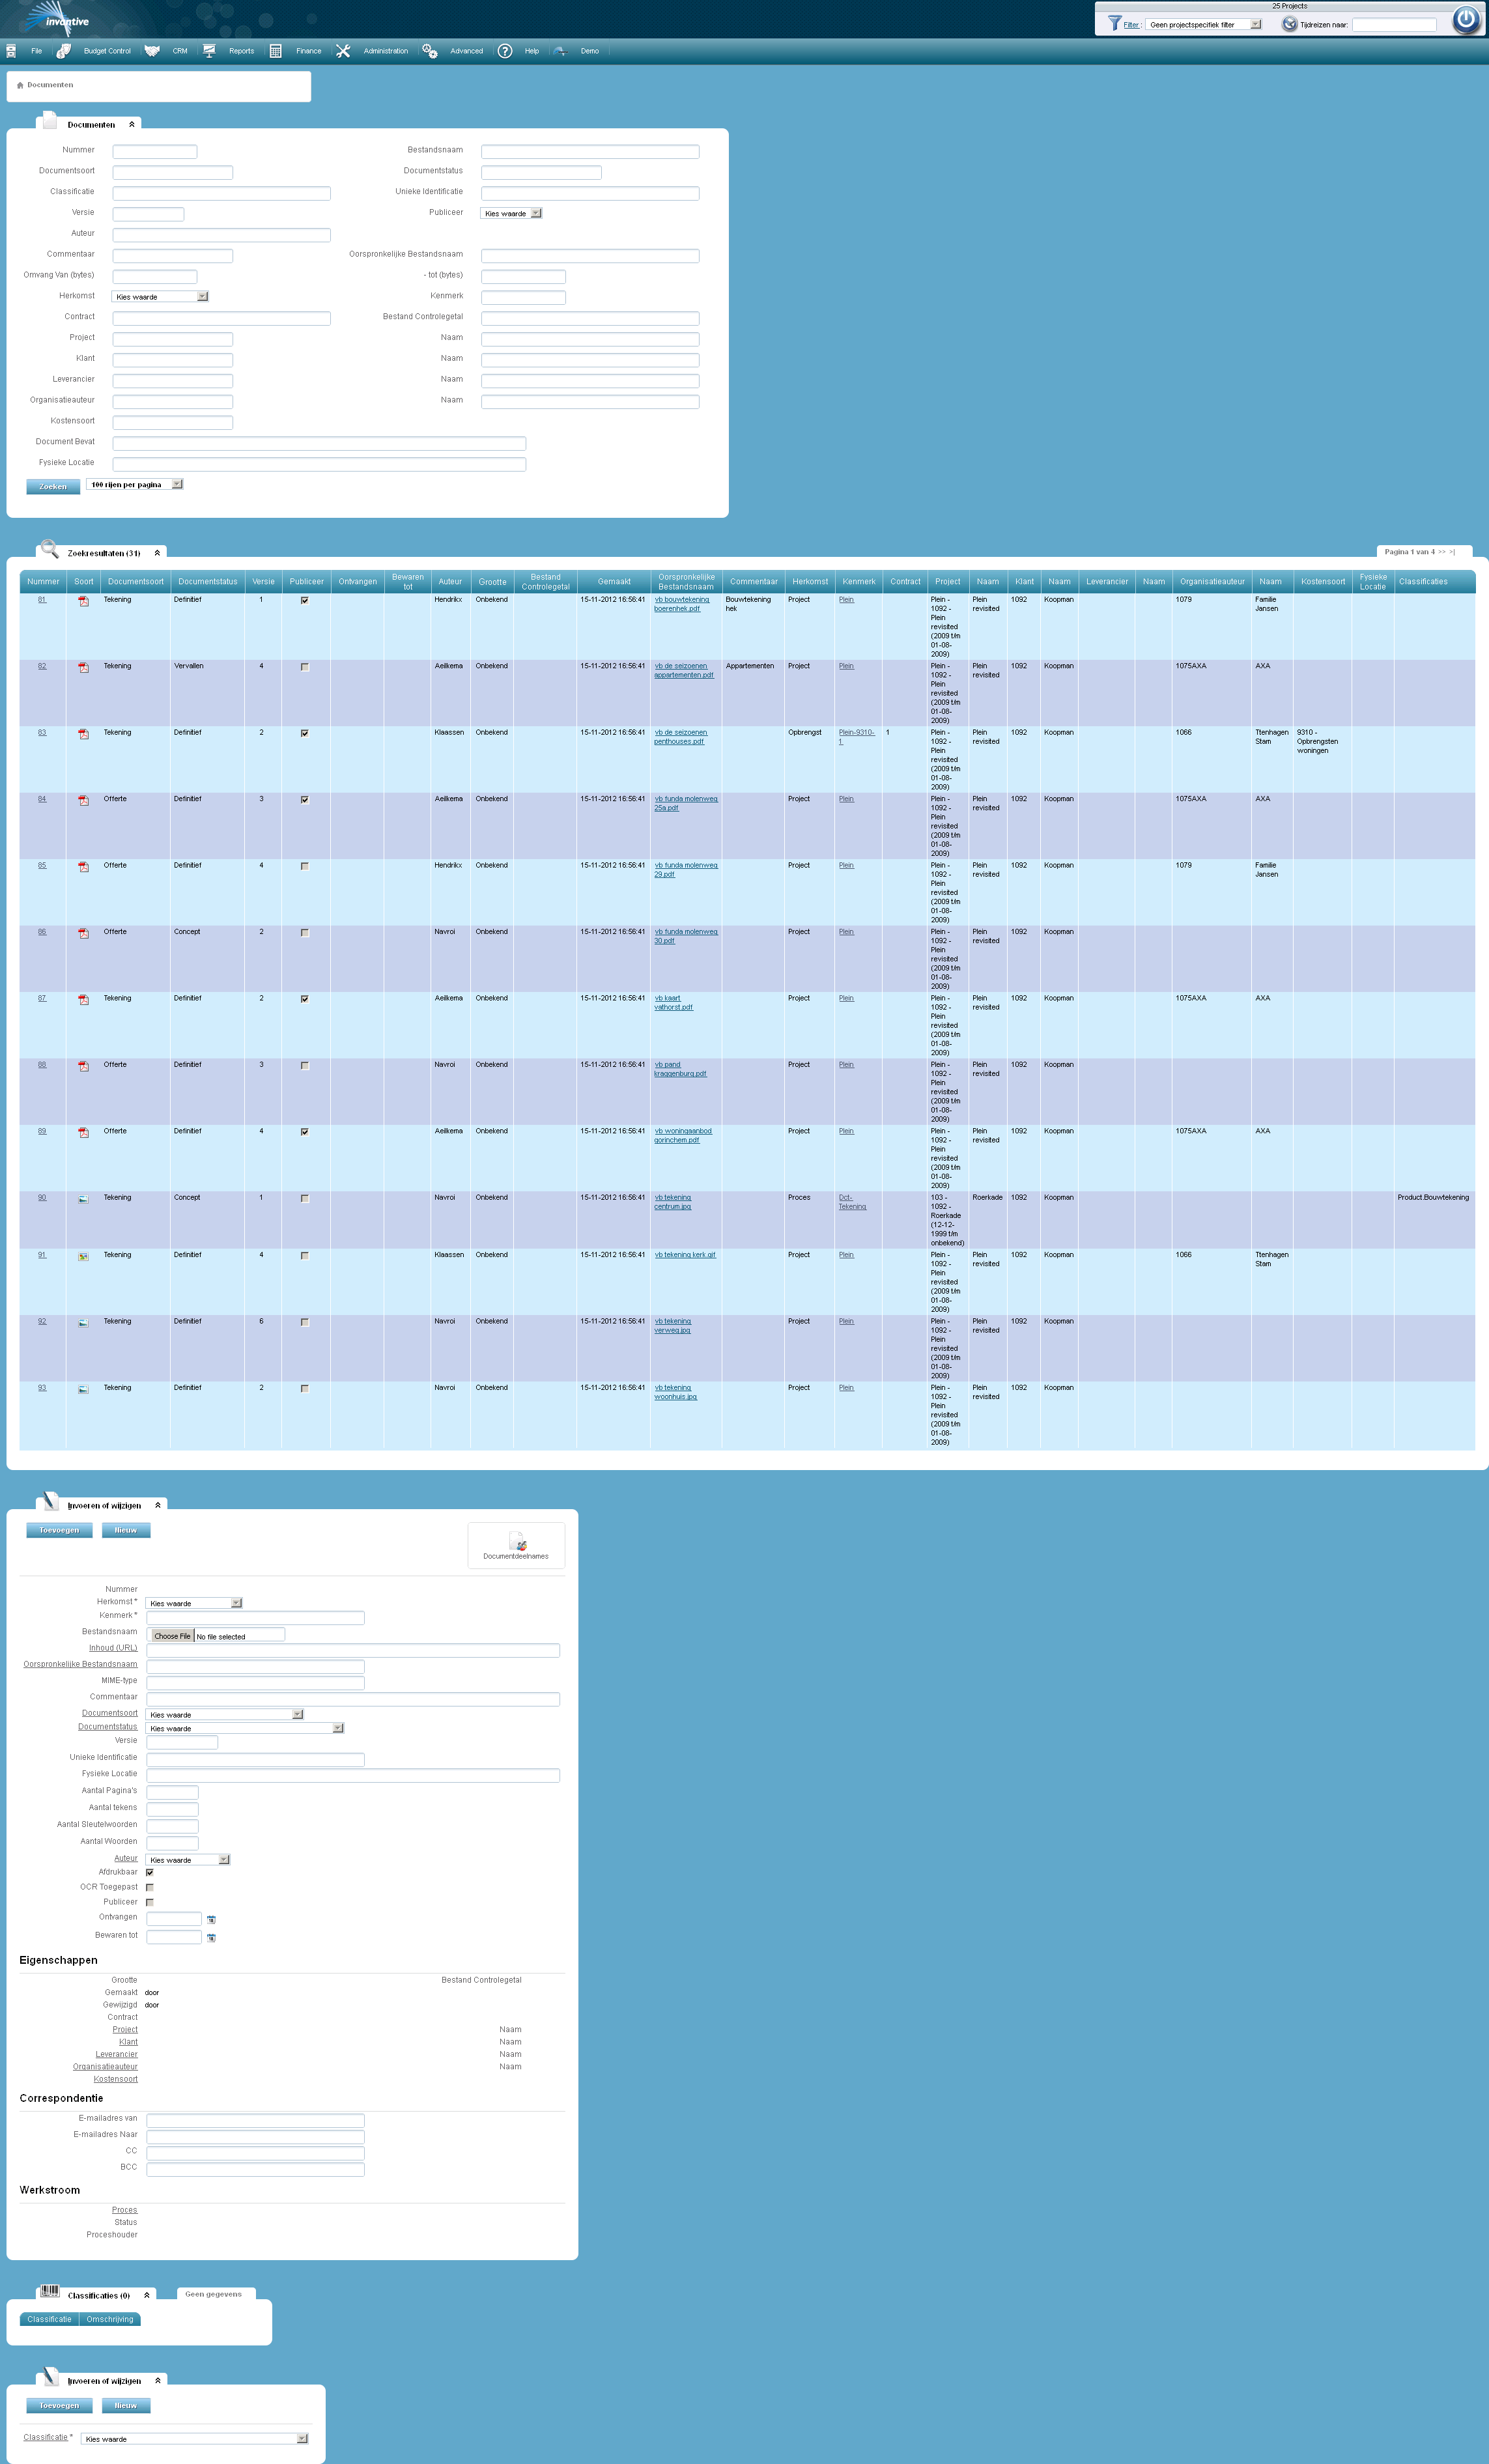Click the PDF icon in row 88
Screen dimensions: 1489x2464
click(x=84, y=1066)
